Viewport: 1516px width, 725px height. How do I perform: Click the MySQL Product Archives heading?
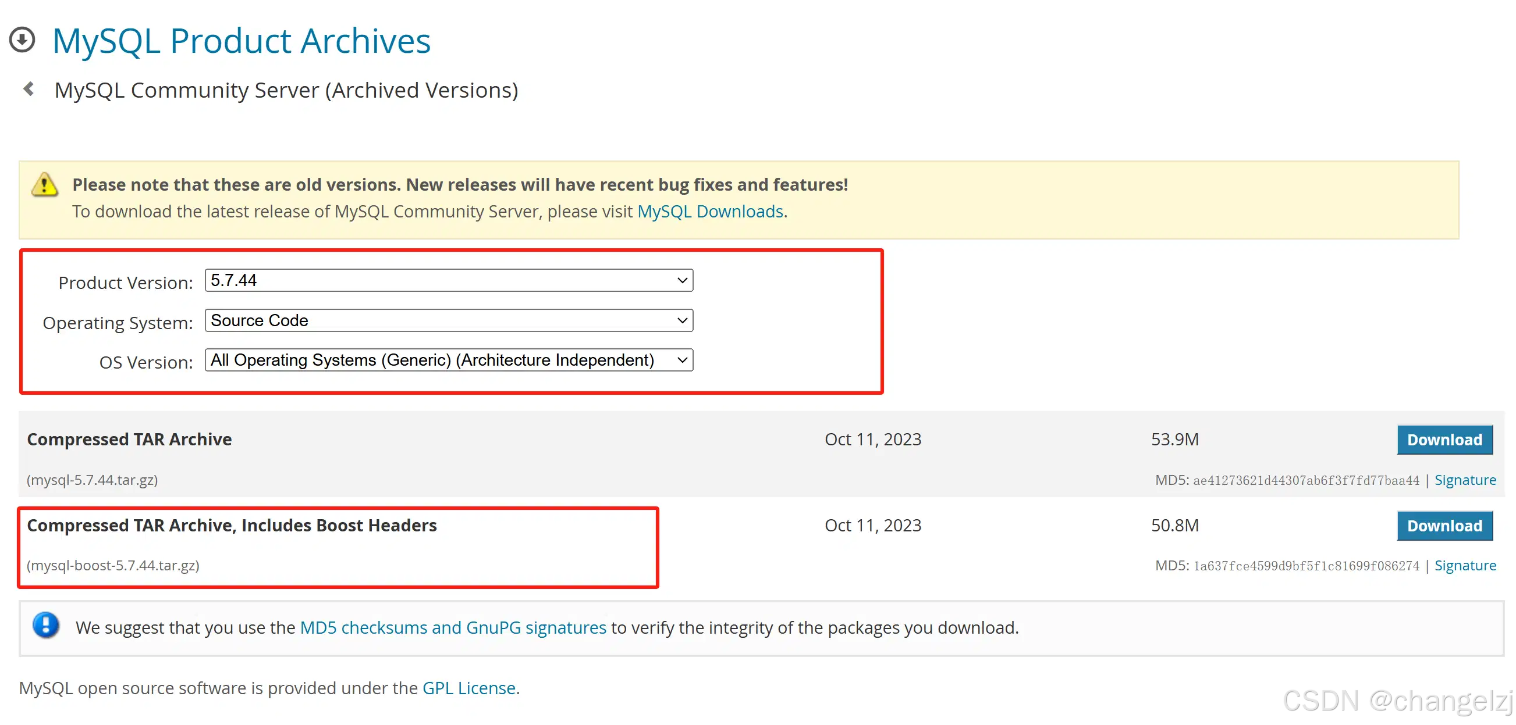(242, 41)
